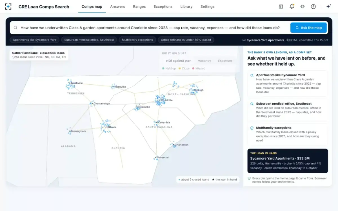Click the Nashville loan cluster on map
This screenshot has height=211, width=338.
click(x=70, y=84)
